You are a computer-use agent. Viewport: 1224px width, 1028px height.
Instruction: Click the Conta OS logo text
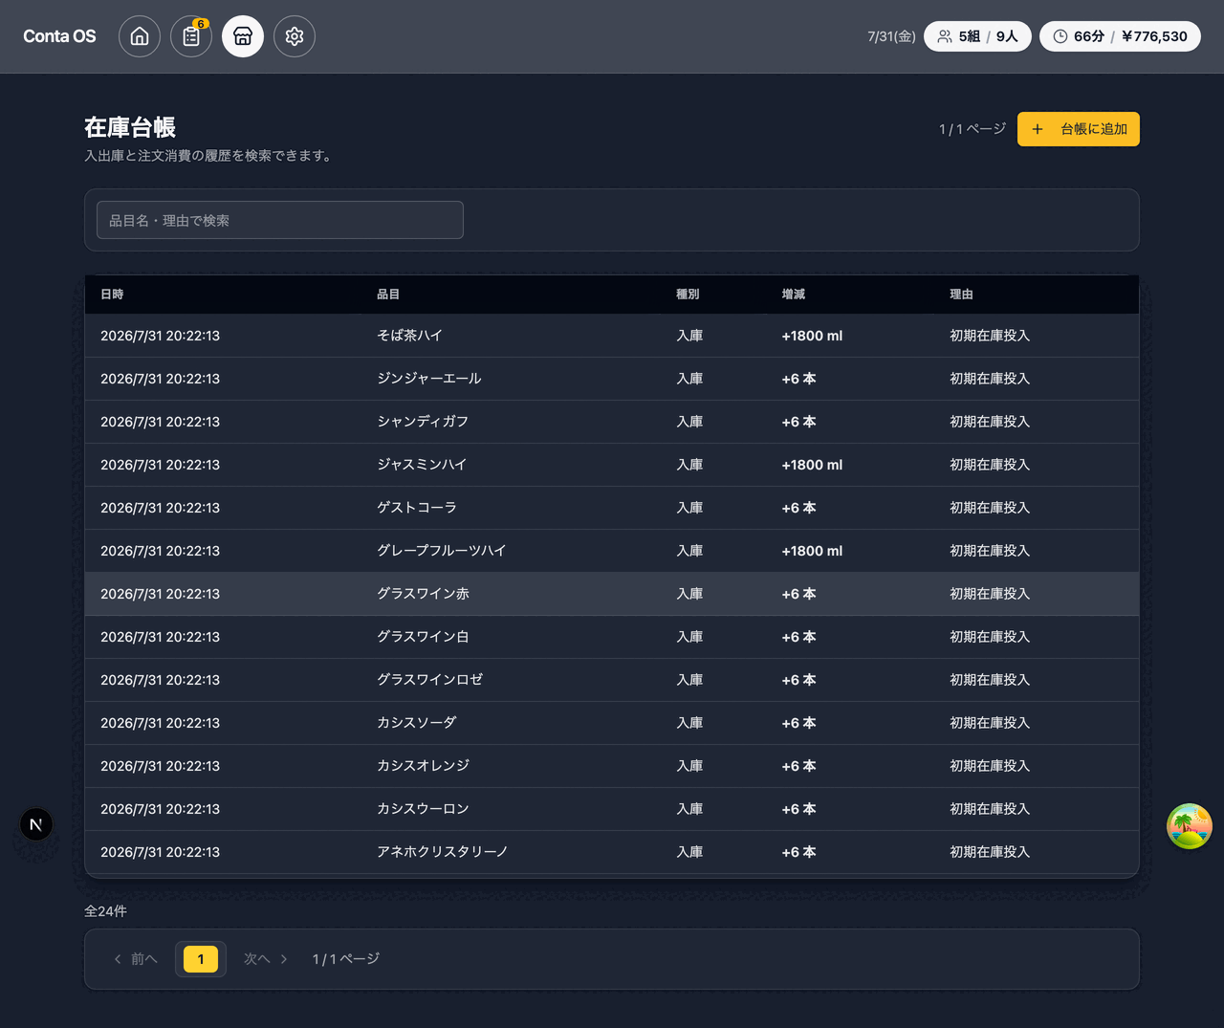tap(59, 36)
